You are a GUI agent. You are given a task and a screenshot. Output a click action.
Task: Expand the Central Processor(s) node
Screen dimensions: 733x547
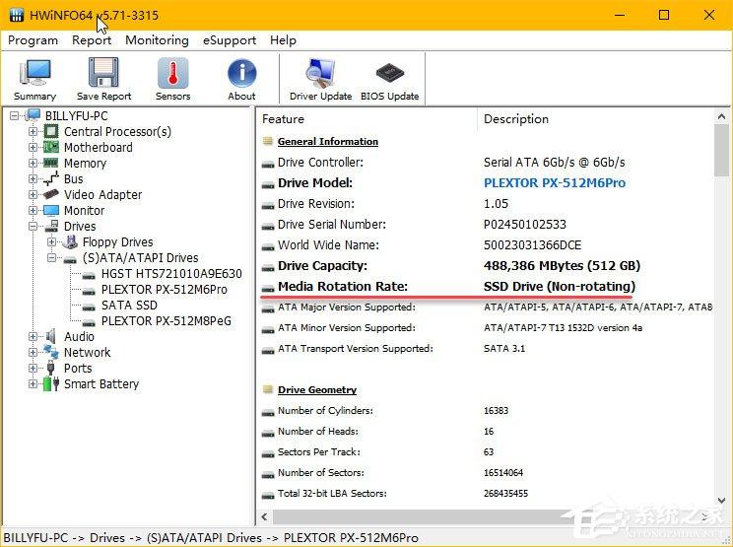pyautogui.click(x=33, y=132)
